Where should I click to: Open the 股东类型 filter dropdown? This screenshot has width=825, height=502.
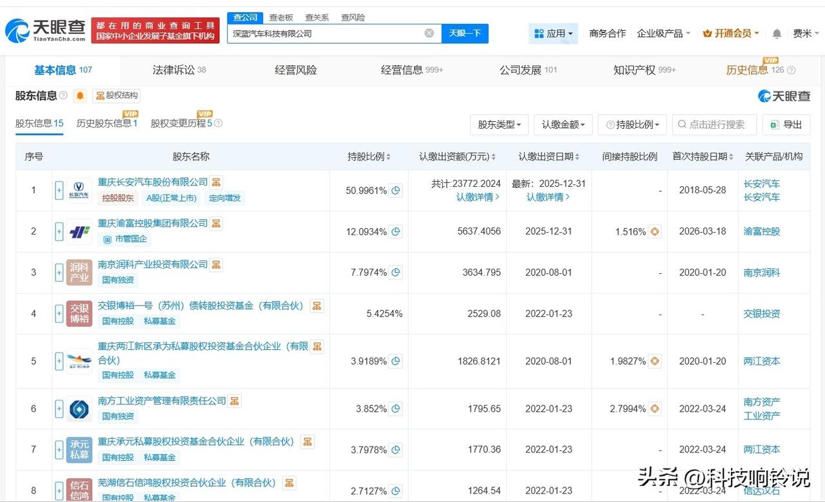coord(500,124)
